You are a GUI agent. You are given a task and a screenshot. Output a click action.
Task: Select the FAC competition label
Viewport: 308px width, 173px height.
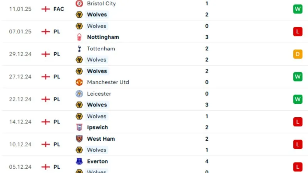click(x=59, y=9)
